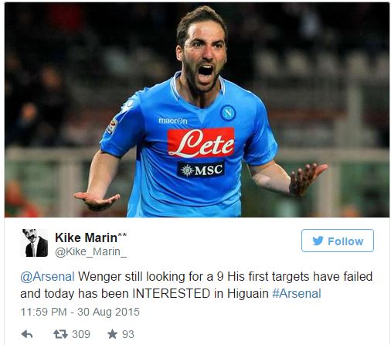This screenshot has height=345, width=391.
Task: Click the MSC sponsor logo on shirt
Action: 201,169
